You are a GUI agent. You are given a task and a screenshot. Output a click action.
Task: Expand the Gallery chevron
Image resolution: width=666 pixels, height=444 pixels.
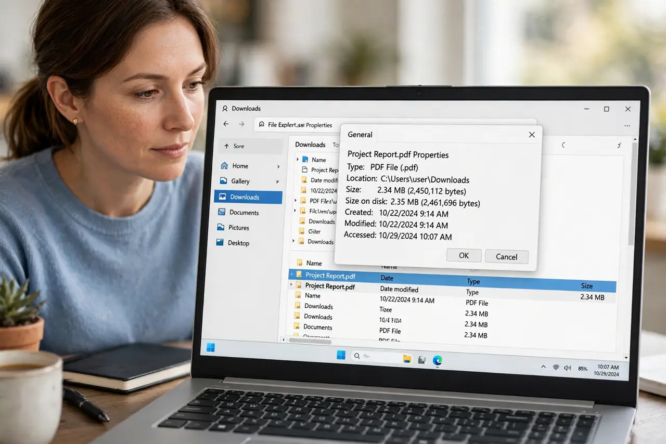coord(277,182)
